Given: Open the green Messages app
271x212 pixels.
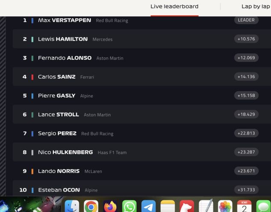Looking at the screenshot, I should [x=263, y=206].
